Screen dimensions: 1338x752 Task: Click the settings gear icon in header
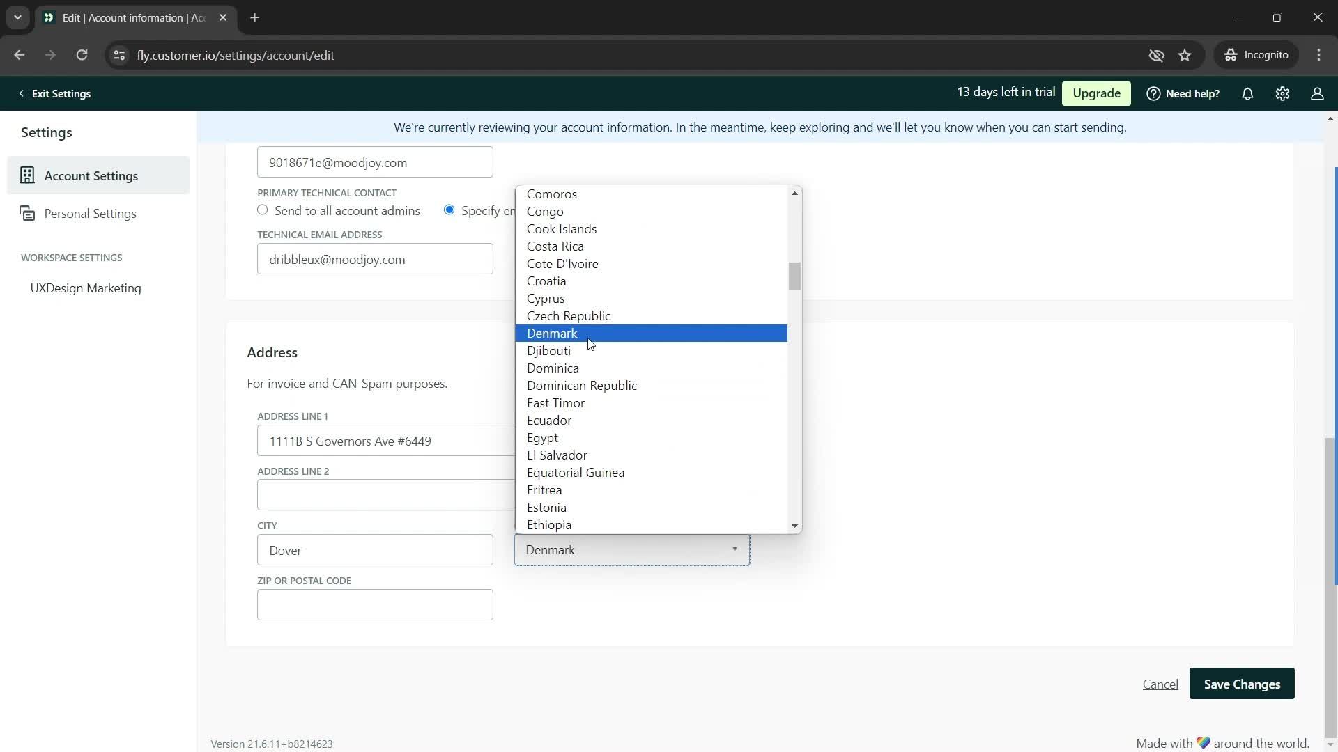[x=1283, y=94]
